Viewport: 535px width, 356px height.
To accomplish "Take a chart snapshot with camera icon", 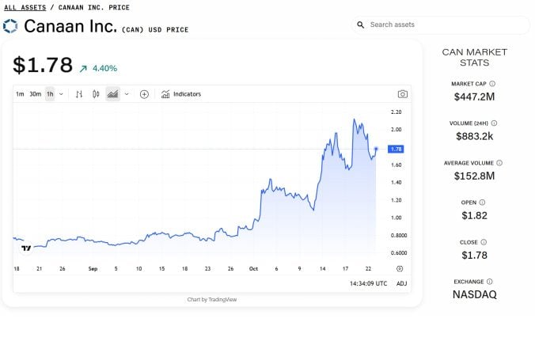I will [402, 94].
